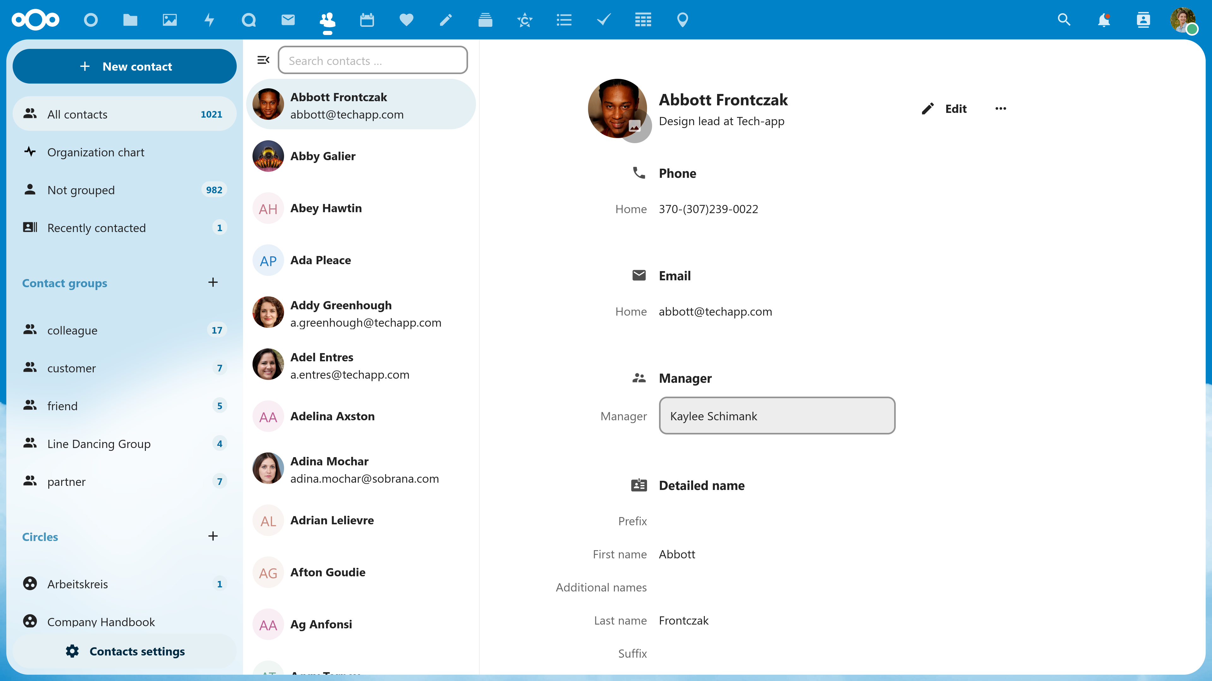Open contacts menu in header
1212x681 pixels.
pos(1143,20)
